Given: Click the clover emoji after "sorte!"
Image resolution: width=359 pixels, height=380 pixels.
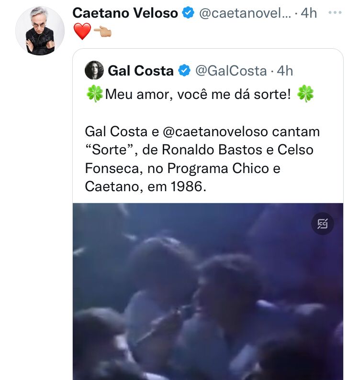Looking at the screenshot, I should pyautogui.click(x=305, y=94).
